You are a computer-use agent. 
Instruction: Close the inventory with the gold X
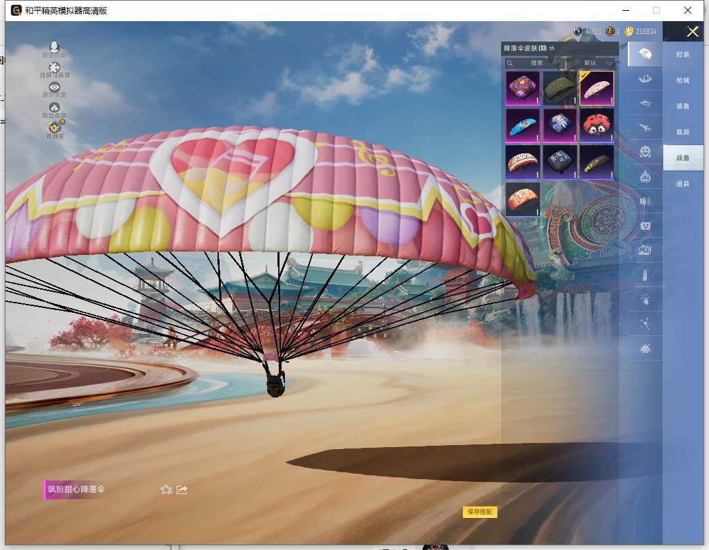click(692, 31)
